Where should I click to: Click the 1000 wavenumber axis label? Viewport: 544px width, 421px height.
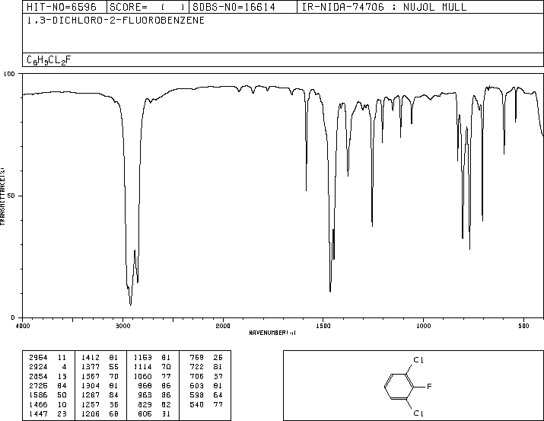423,326
